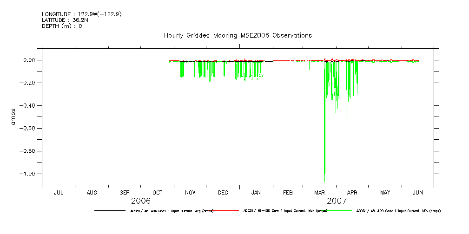The height and width of the screenshot is (234, 469).
Task: Click the MAR month label on x-axis
Action: pyautogui.click(x=320, y=192)
